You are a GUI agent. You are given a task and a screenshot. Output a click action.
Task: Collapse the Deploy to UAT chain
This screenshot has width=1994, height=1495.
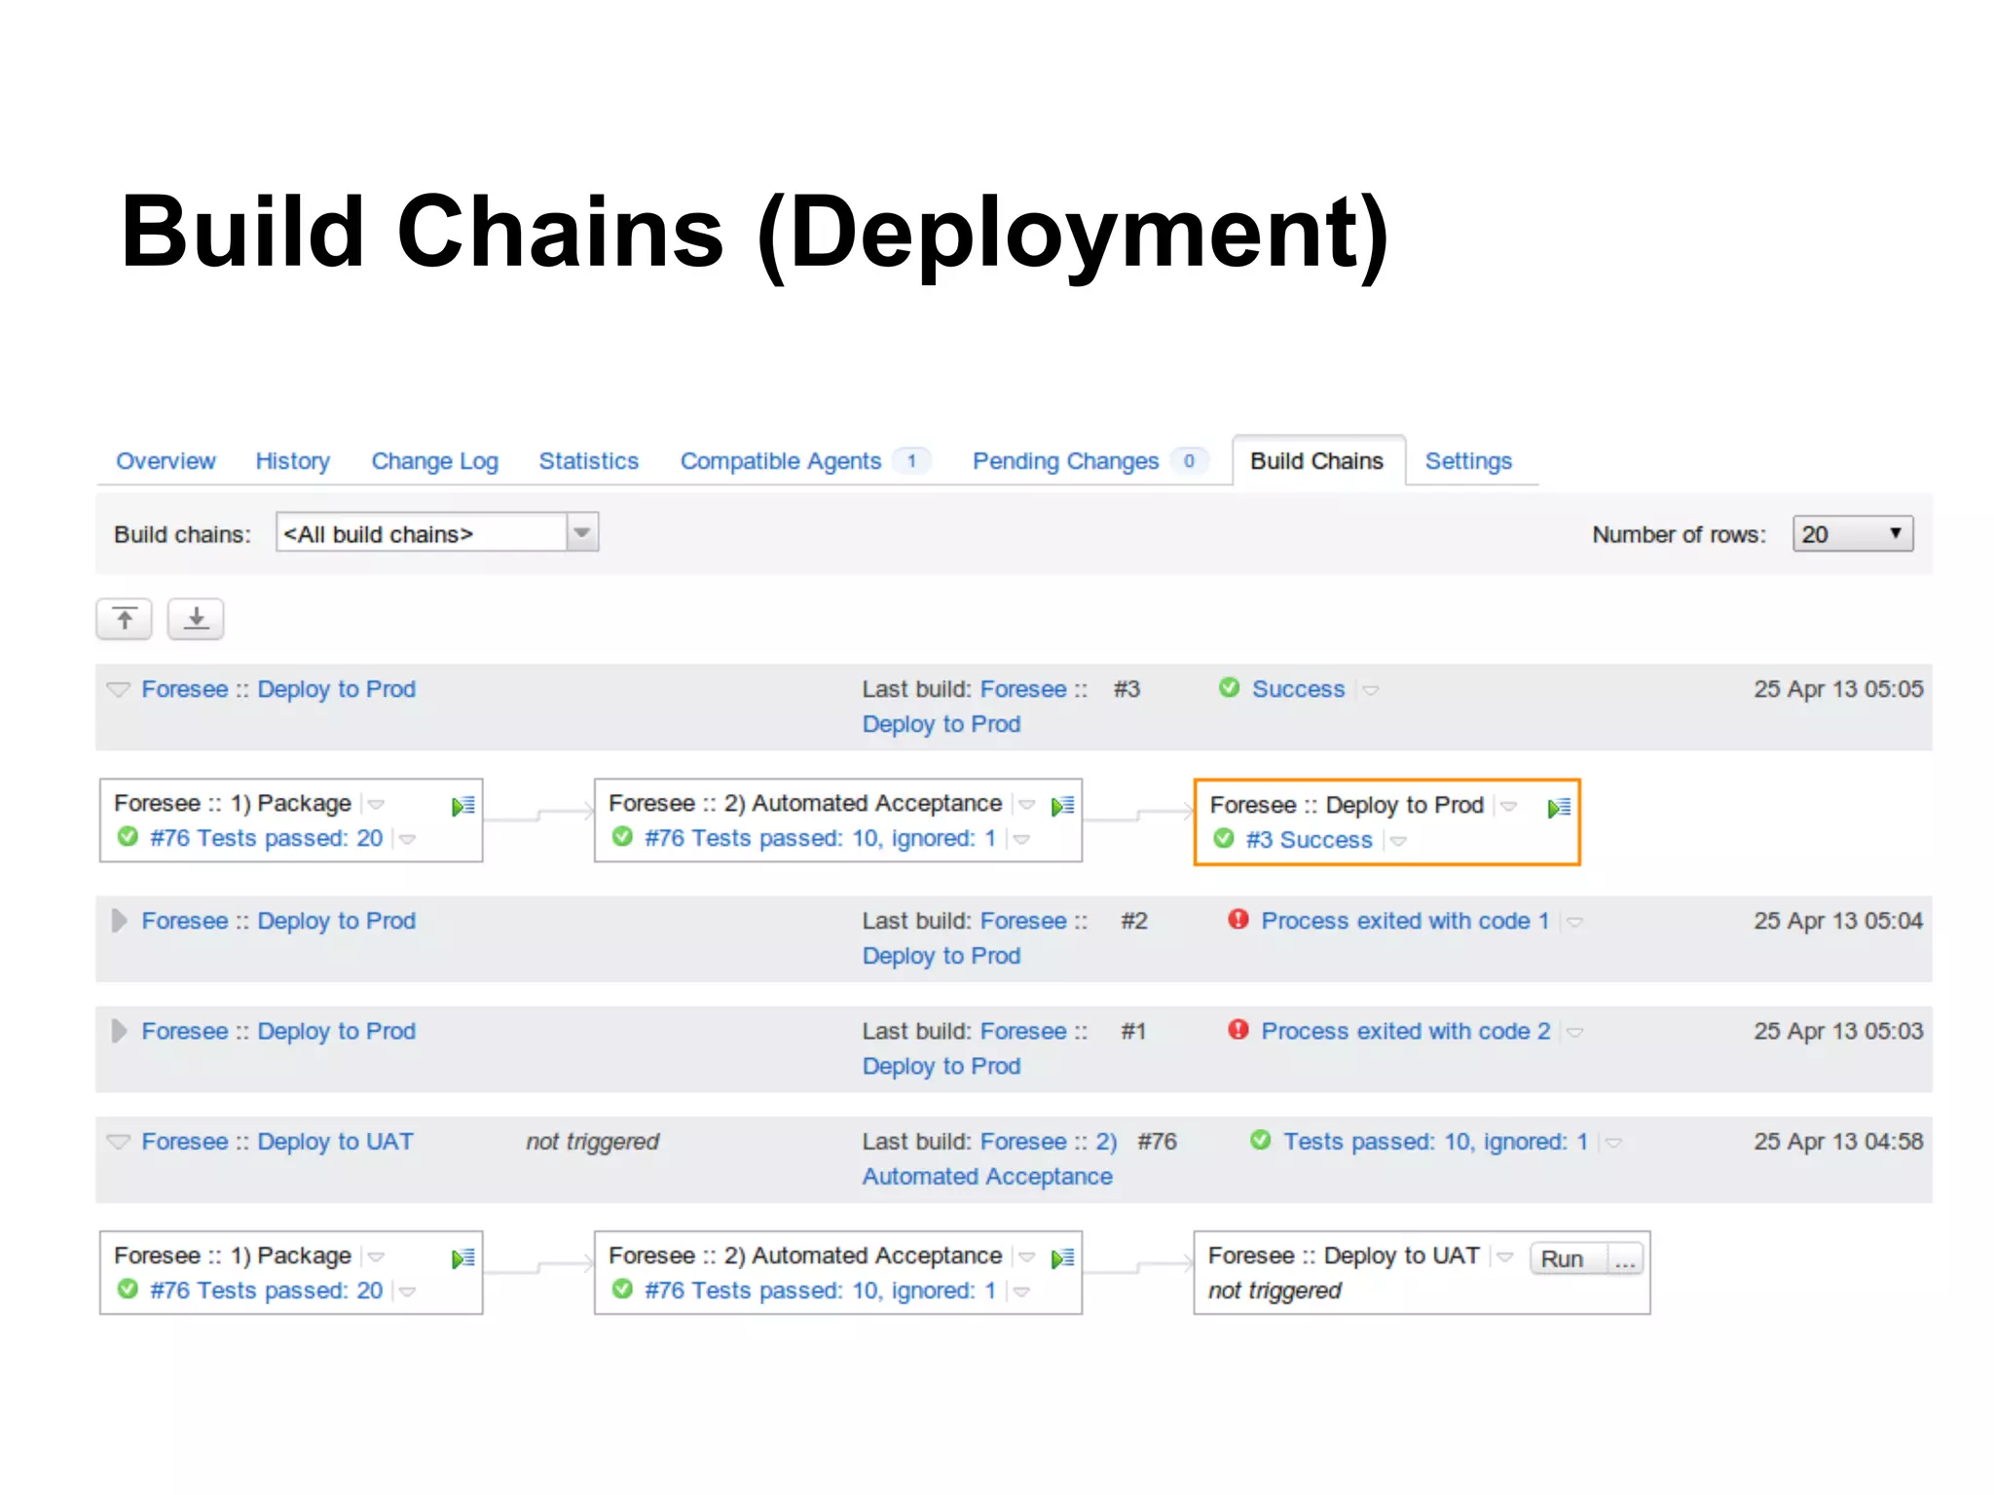point(118,1142)
